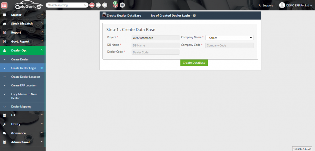Image resolution: width=315 pixels, height=151 pixels.
Task: Click the Project WebAutomobile field
Action: point(155,38)
